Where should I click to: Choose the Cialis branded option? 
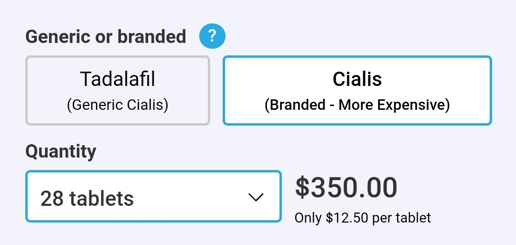[x=357, y=90]
